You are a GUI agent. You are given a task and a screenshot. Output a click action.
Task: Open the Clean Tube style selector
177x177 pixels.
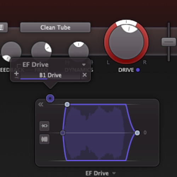pos(55,27)
